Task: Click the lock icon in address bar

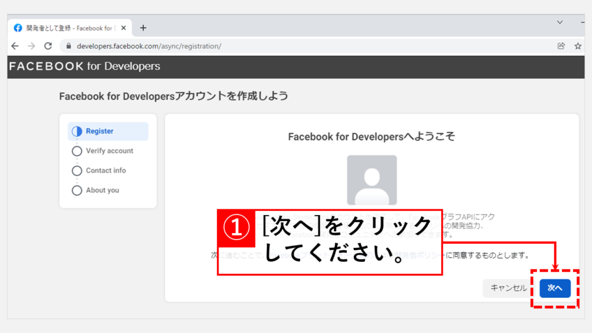Action: pos(68,46)
